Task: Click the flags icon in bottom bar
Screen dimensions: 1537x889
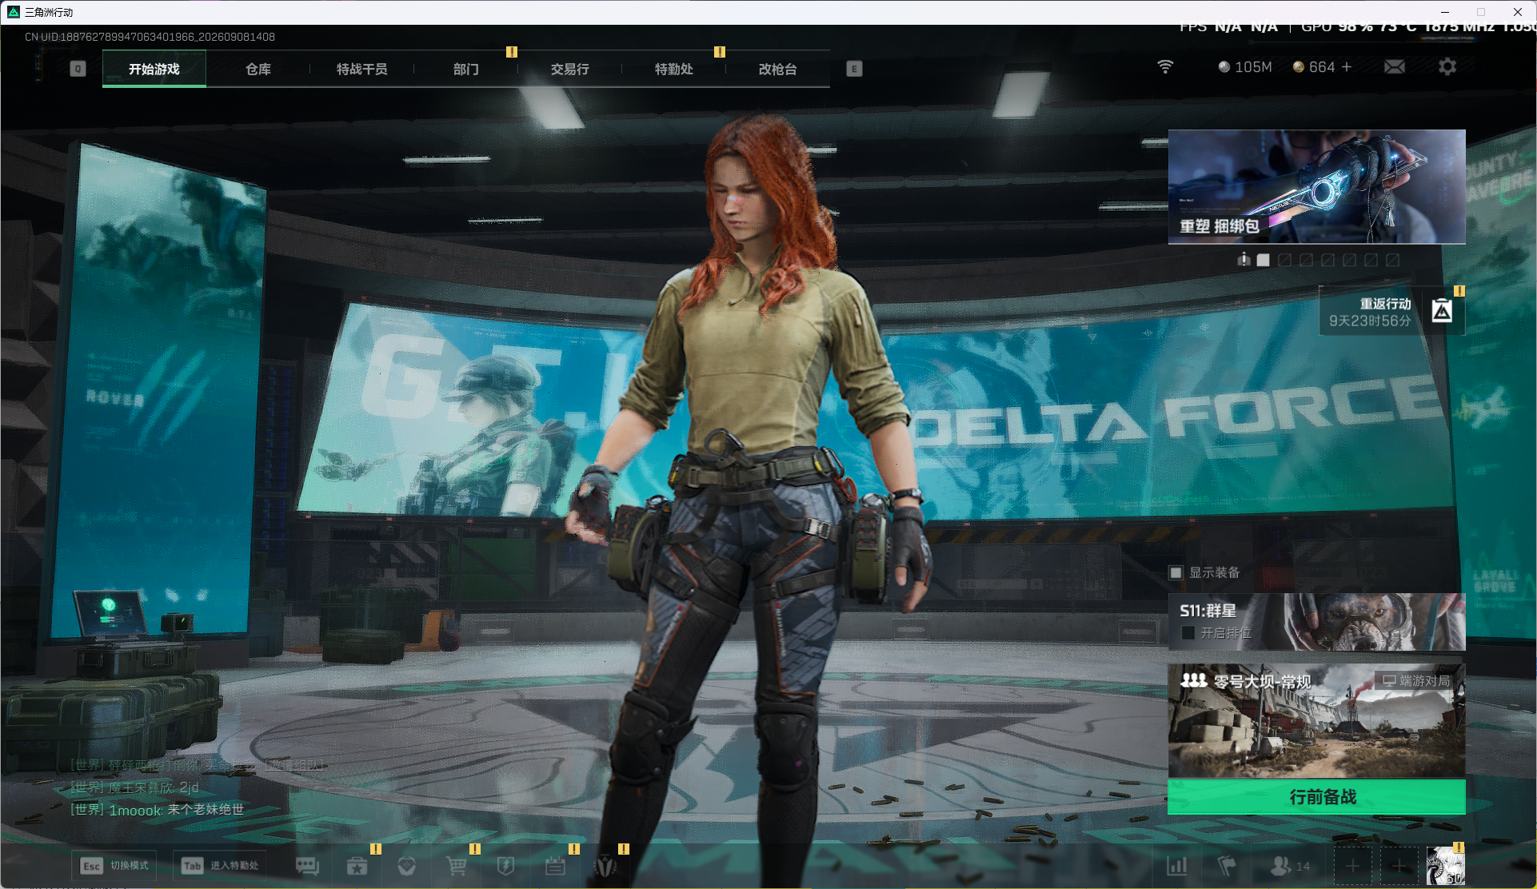Action: (1226, 866)
